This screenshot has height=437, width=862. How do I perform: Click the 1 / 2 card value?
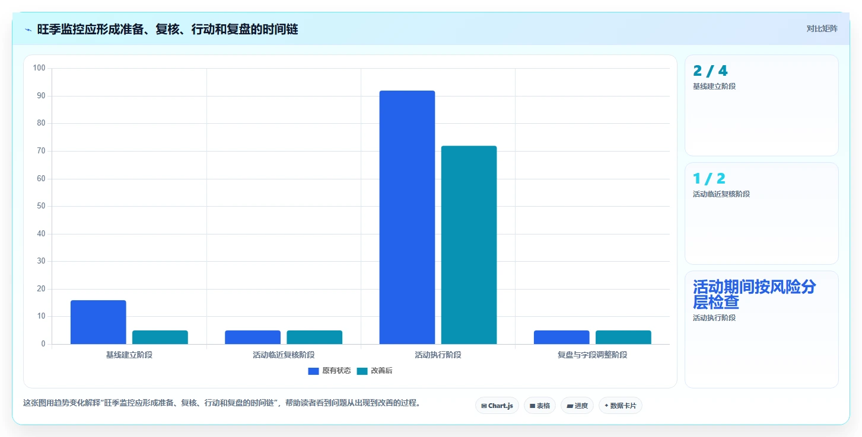pyautogui.click(x=709, y=179)
